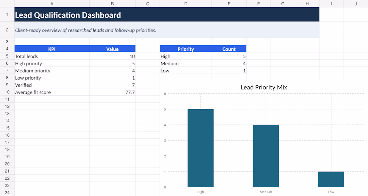368x196 pixels.
Task: Click row 4 header
Action: (x=7, y=49)
